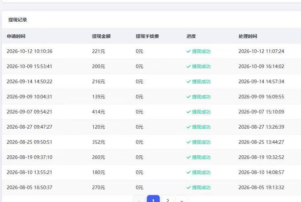The width and height of the screenshot is (301, 202).
Task: Select application time 2026-09-09 10:04:31
Action: tap(29, 97)
